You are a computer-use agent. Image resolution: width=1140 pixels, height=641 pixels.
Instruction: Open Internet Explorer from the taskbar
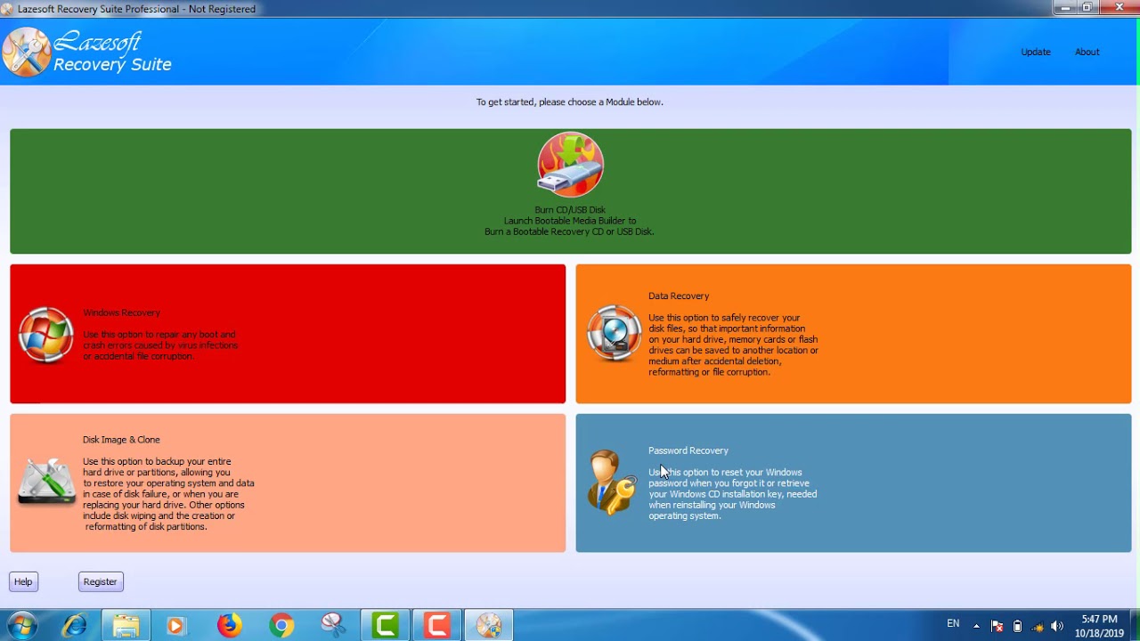click(x=74, y=626)
